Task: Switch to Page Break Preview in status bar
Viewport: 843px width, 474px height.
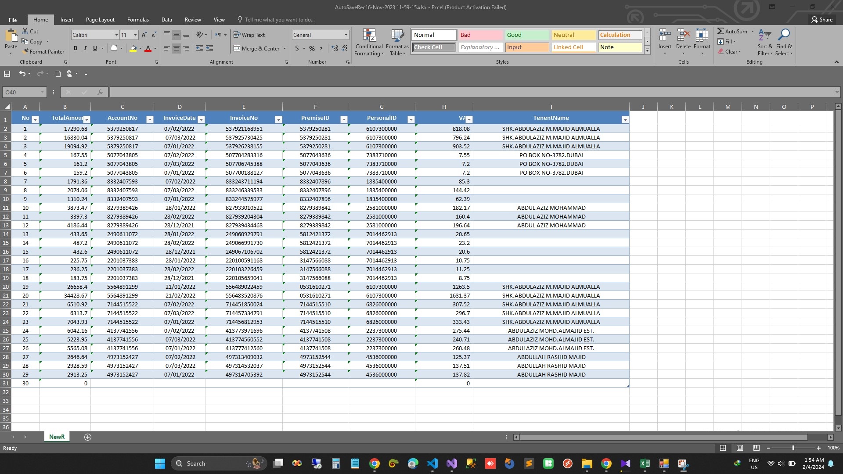Action: coord(756,448)
